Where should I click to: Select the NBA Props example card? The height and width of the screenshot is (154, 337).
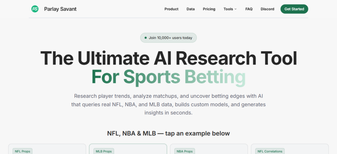coord(209,149)
